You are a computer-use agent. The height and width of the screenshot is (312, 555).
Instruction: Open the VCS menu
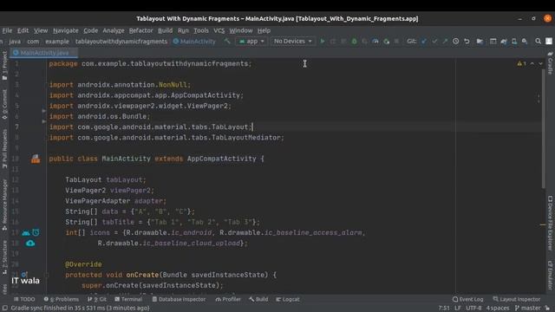click(x=219, y=31)
